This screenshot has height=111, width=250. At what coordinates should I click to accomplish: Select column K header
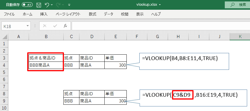(240, 37)
